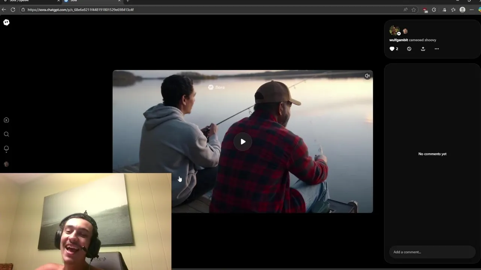Follow wulfgambit via plus badge on avatar
This screenshot has width=481, height=270.
(x=399, y=34)
